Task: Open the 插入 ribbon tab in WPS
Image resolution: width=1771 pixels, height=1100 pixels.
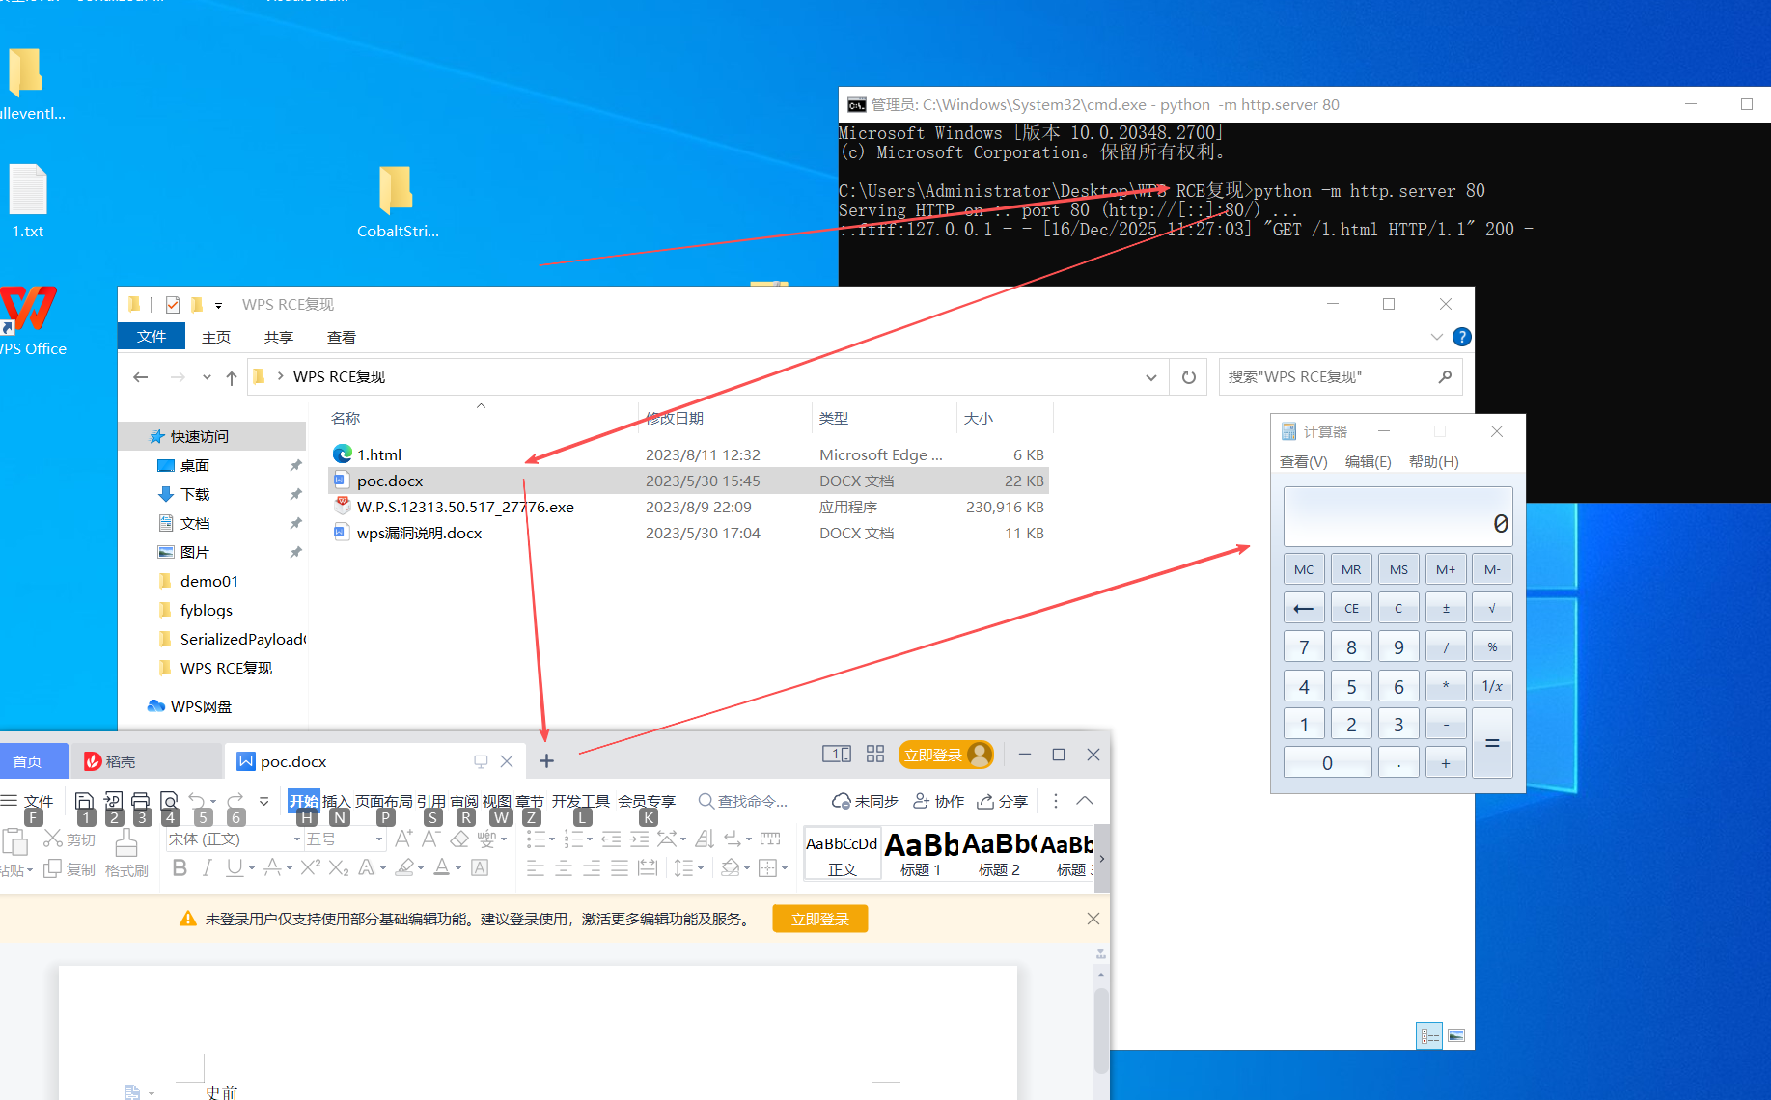Action: point(336,802)
